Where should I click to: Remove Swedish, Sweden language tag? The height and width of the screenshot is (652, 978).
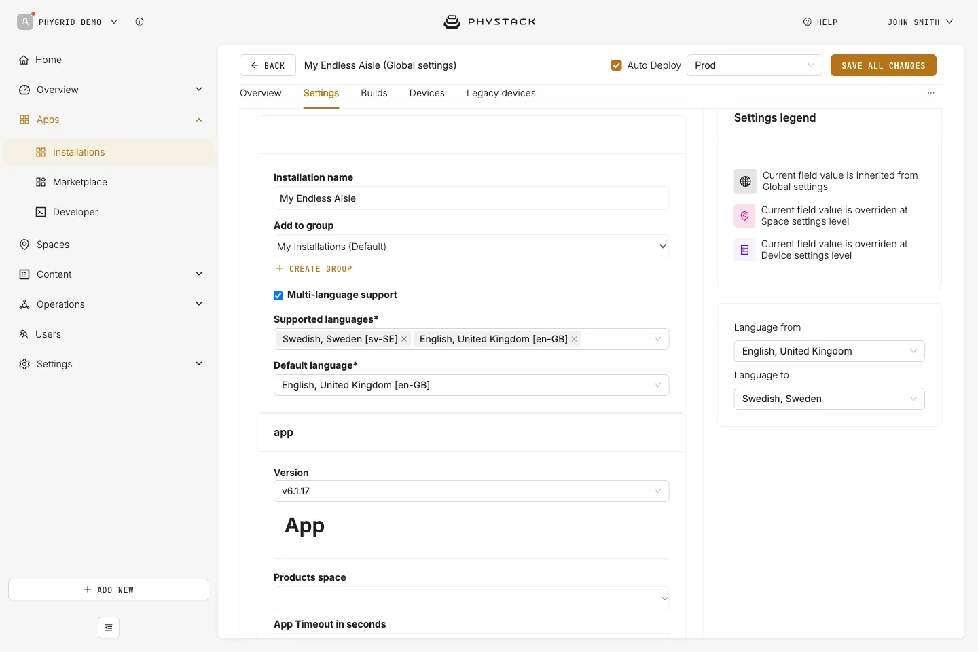pyautogui.click(x=404, y=339)
